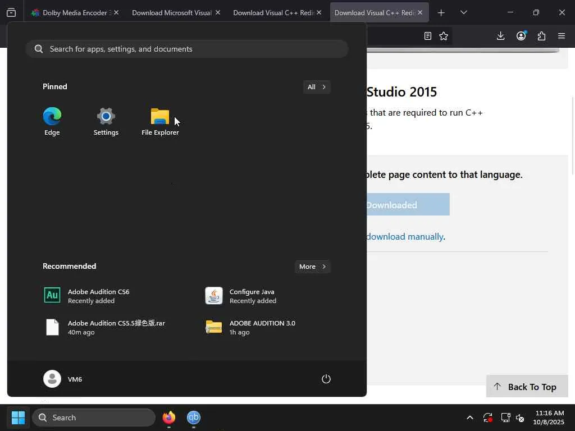Click the muted volume tray icon
The image size is (575, 431).
[520, 418]
